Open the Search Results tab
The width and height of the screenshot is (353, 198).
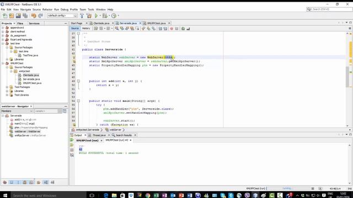[124, 135]
